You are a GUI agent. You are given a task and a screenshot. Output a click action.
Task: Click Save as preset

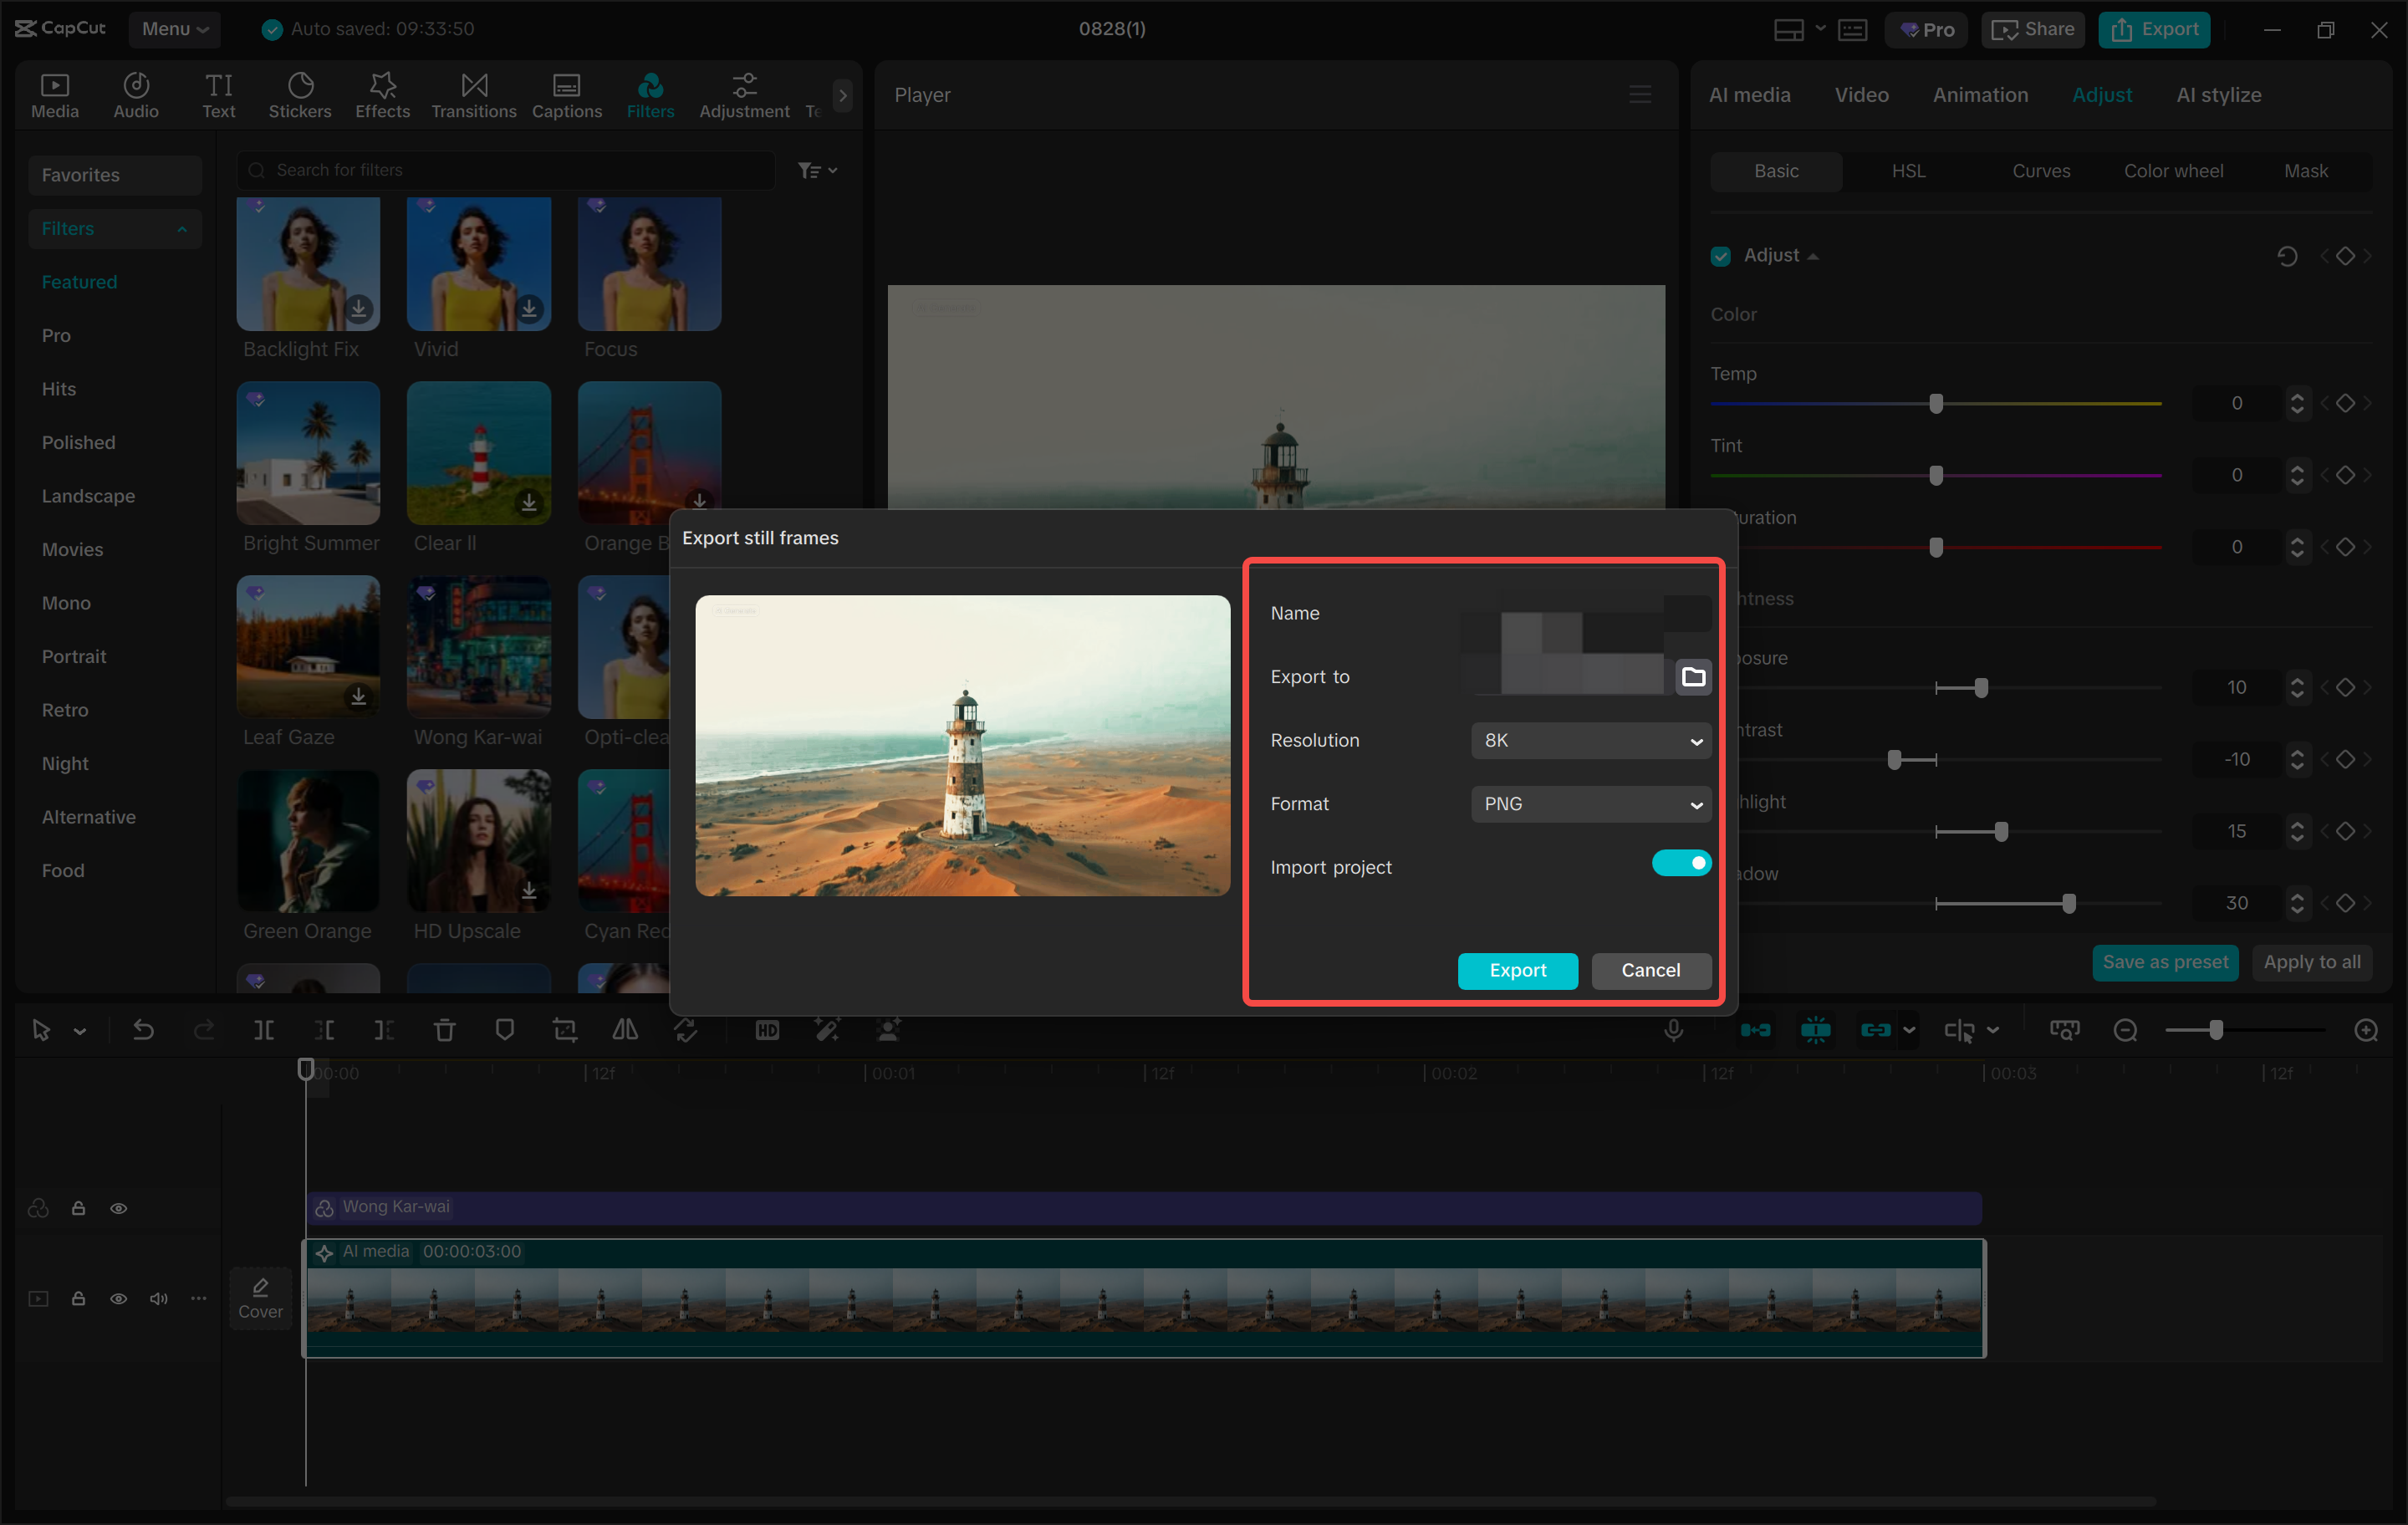(2164, 962)
